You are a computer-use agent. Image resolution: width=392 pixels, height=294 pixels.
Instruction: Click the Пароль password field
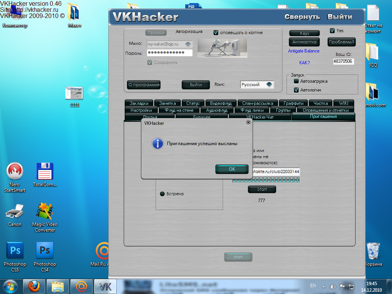coord(170,53)
